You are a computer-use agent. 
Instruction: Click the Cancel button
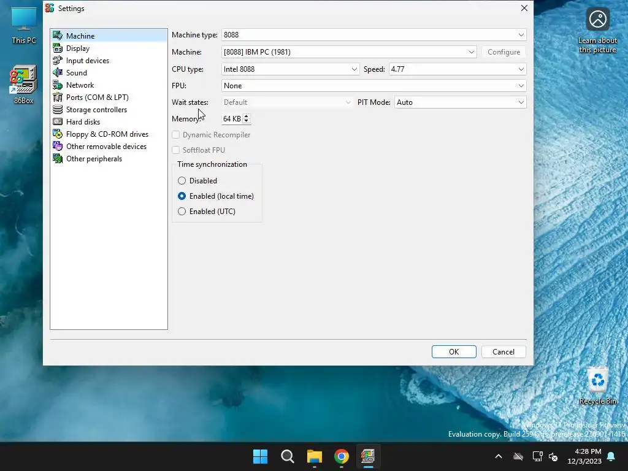(504, 351)
